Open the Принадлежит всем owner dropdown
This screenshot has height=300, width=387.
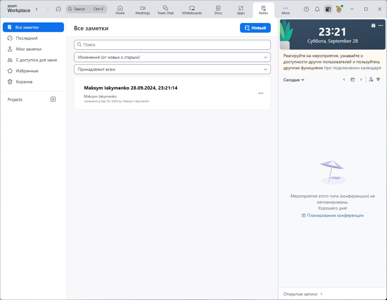(x=172, y=69)
